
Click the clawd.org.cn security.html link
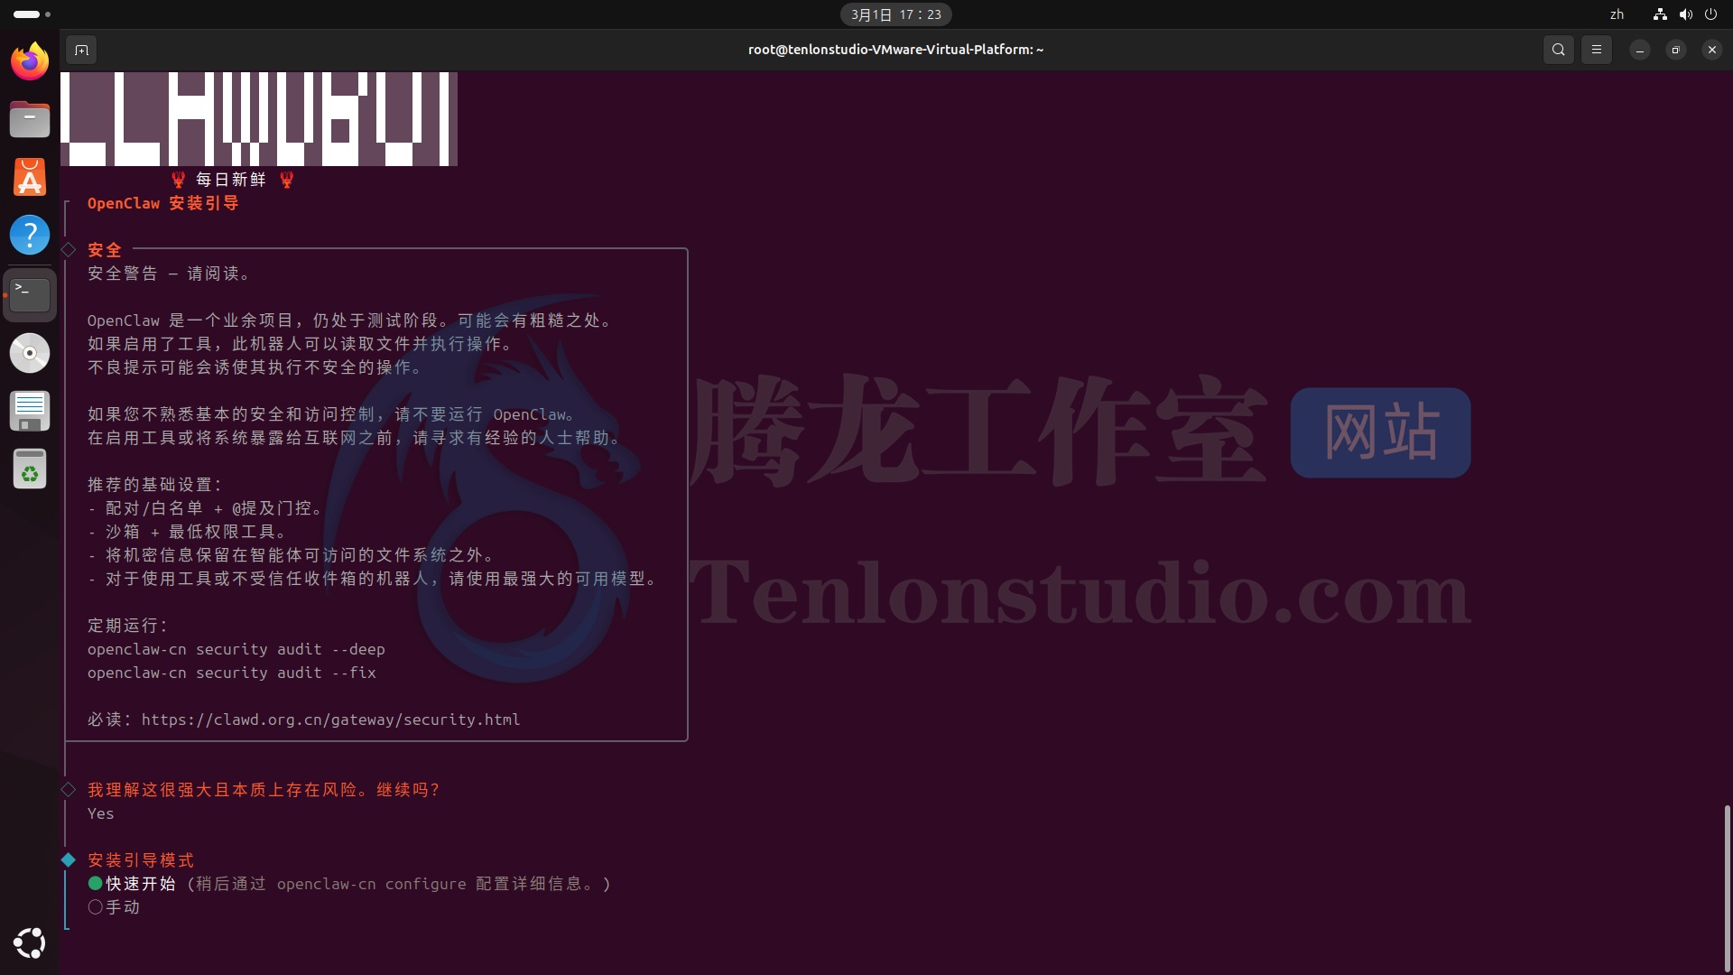click(330, 720)
